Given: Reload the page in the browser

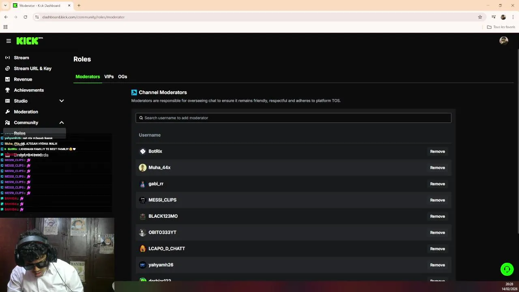Looking at the screenshot, I should coord(25,17).
